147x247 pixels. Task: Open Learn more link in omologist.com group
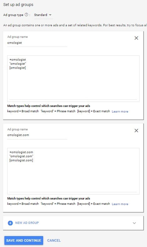click(x=120, y=204)
